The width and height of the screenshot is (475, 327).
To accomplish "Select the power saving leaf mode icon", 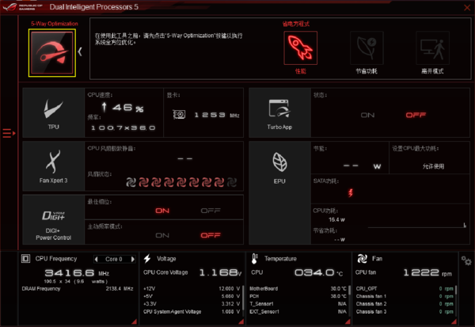I will point(367,48).
